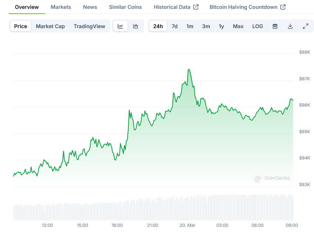Select the 7d time range
The width and height of the screenshot is (314, 232).
pos(175,26)
